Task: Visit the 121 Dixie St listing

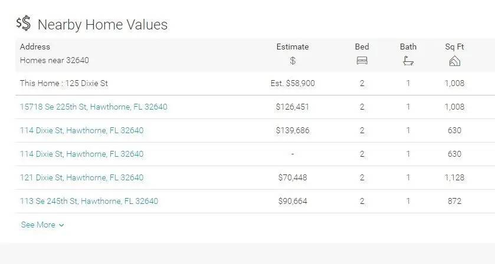Action: click(x=81, y=177)
